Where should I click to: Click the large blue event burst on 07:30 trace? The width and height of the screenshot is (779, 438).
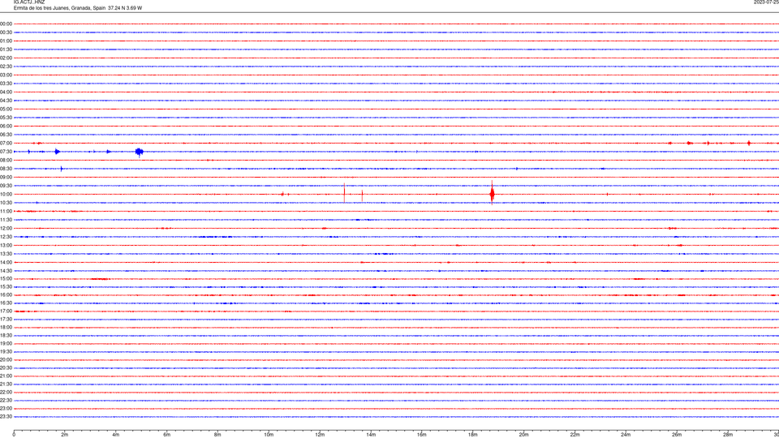(139, 152)
